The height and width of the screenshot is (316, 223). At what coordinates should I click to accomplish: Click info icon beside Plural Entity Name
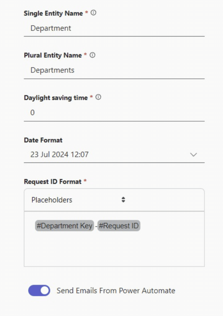(92, 55)
